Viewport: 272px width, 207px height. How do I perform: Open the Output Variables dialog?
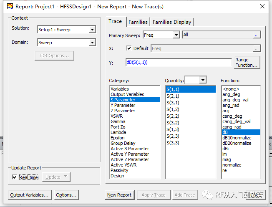click(x=30, y=195)
